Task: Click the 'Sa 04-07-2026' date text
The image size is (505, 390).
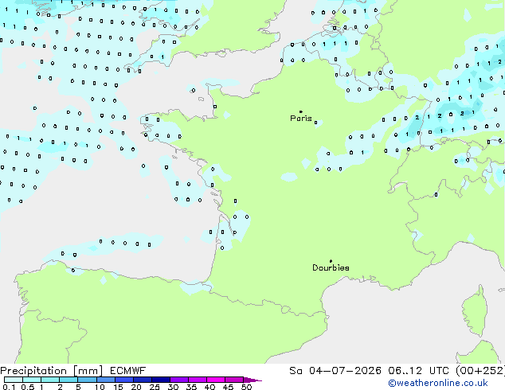Action: [x=335, y=371]
